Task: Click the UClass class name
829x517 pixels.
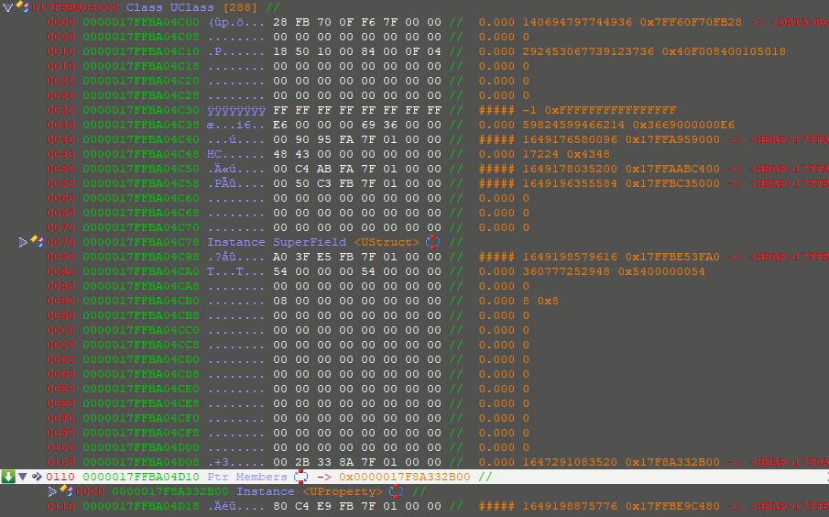Action: (191, 7)
